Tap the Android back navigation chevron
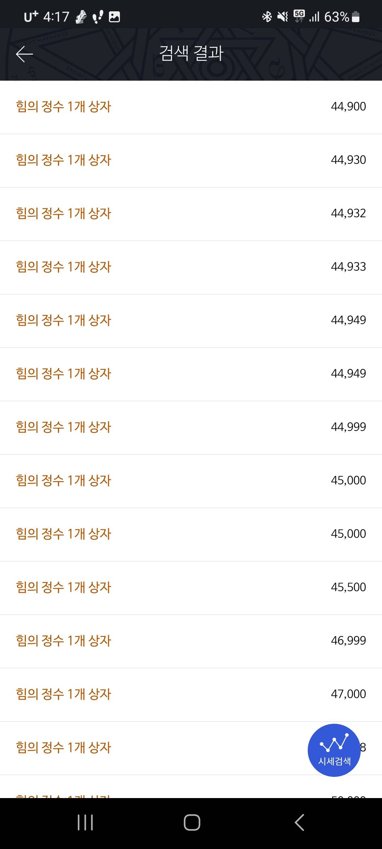The height and width of the screenshot is (849, 382). click(x=299, y=822)
